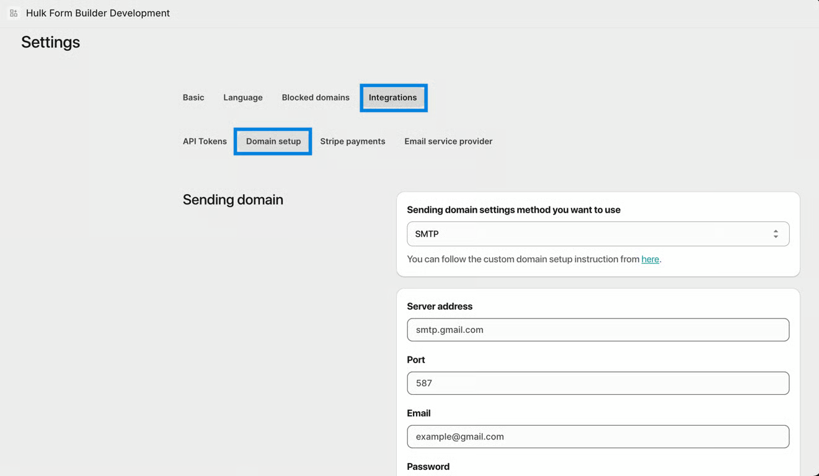Click the Email field label
The height and width of the screenshot is (476, 819).
coord(418,413)
